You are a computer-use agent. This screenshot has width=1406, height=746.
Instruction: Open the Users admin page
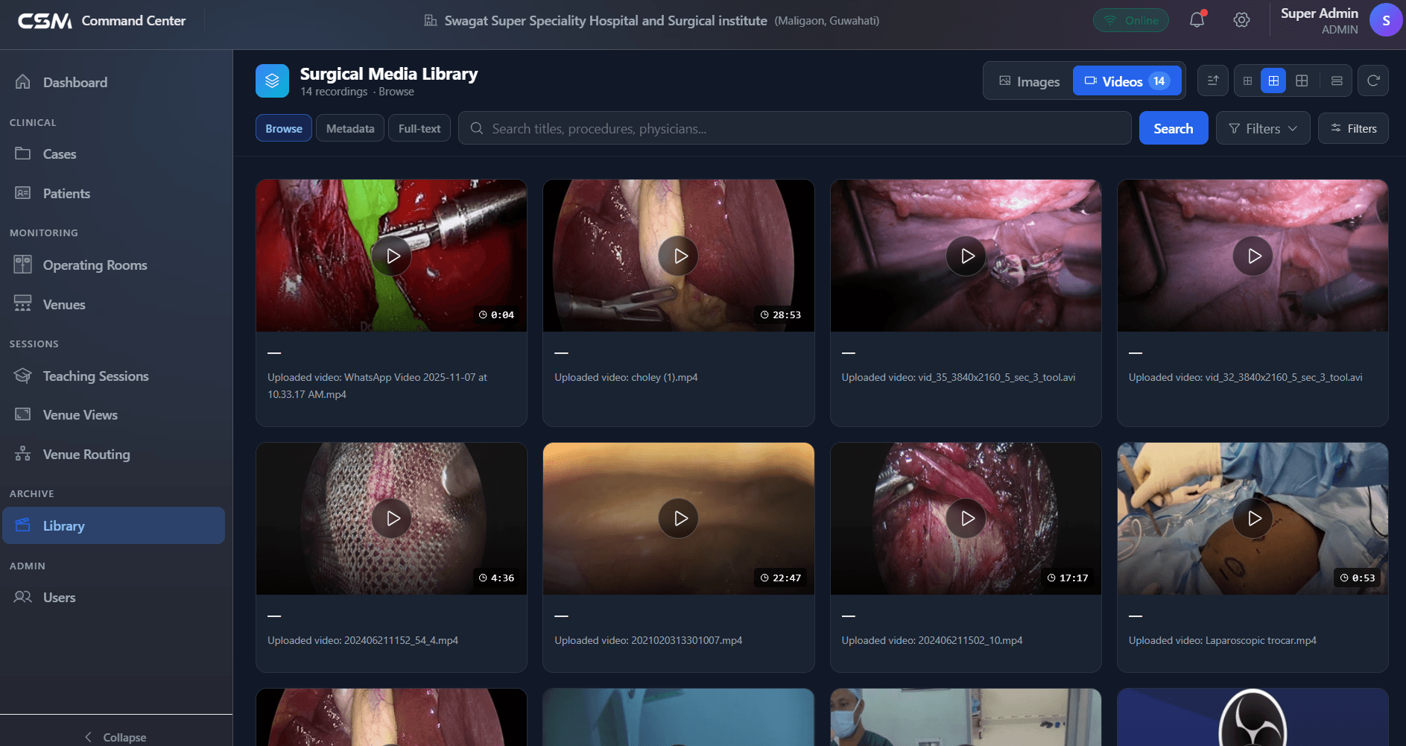113,597
